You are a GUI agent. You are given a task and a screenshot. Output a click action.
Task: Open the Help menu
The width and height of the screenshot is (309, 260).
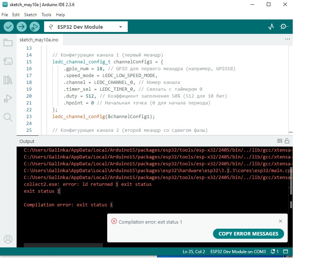point(60,15)
